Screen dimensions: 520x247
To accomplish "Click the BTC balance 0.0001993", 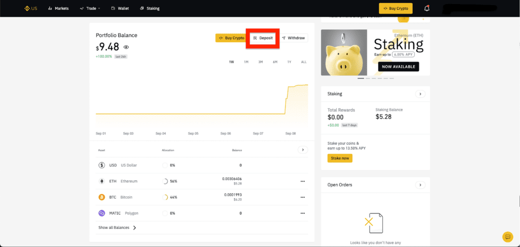I will point(233,195).
